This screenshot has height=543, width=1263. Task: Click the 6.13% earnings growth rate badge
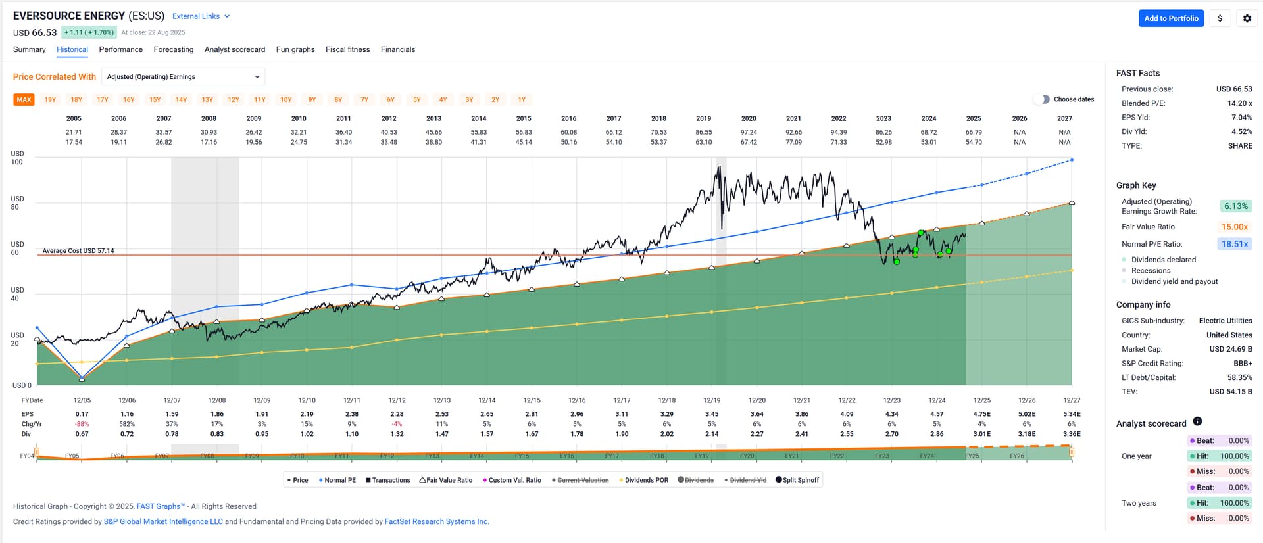[x=1235, y=206]
